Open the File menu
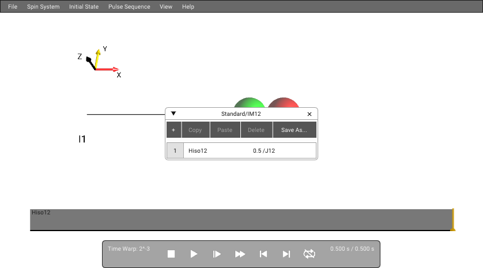Screen dimensions: 483x268 click(13, 6)
